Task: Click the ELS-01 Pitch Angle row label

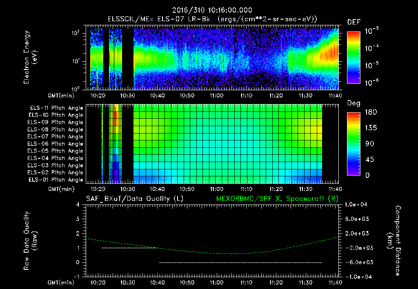Action: pyautogui.click(x=56, y=180)
